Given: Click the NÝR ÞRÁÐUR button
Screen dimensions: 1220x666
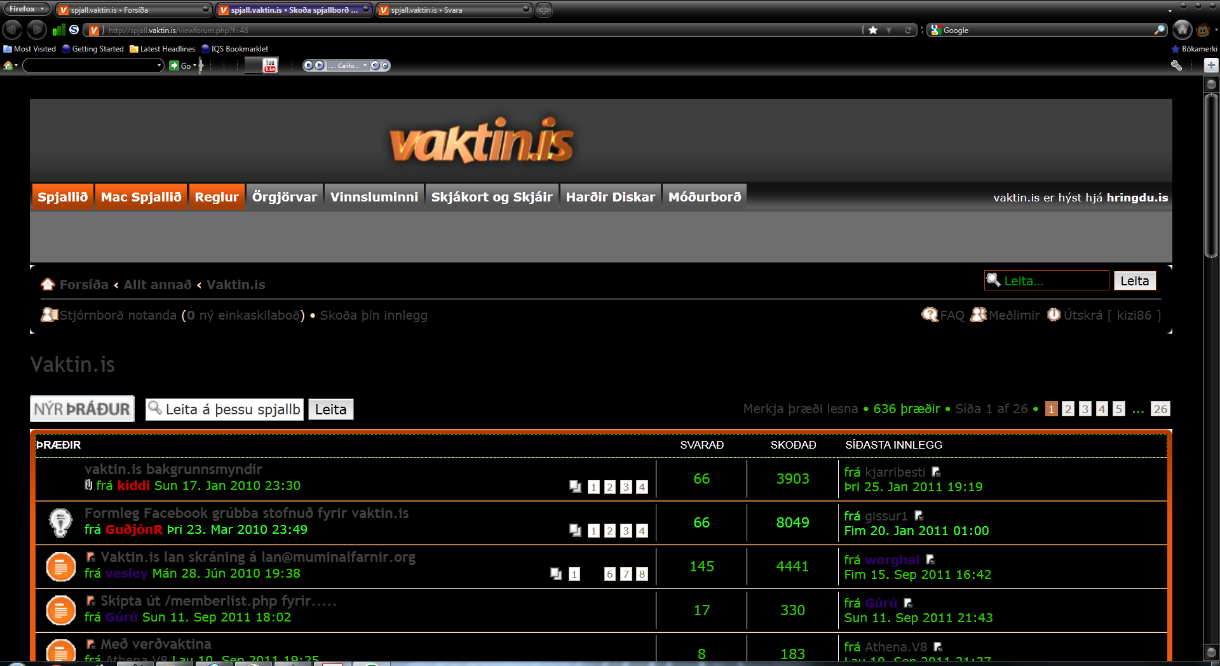Looking at the screenshot, I should [82, 409].
